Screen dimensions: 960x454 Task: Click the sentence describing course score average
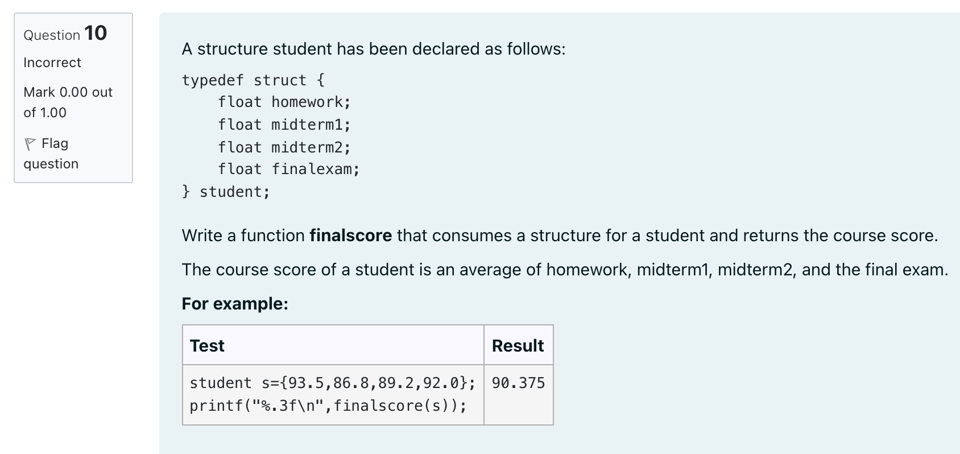pyautogui.click(x=565, y=270)
